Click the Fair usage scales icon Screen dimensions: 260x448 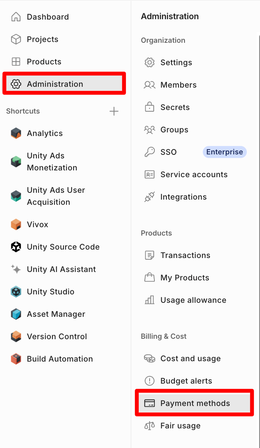point(150,426)
